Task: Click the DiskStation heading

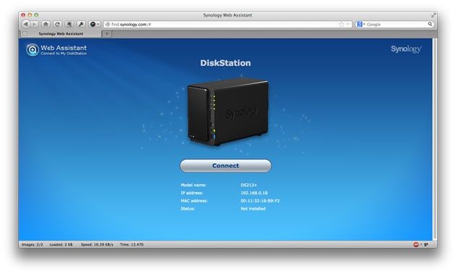Action: coord(225,63)
